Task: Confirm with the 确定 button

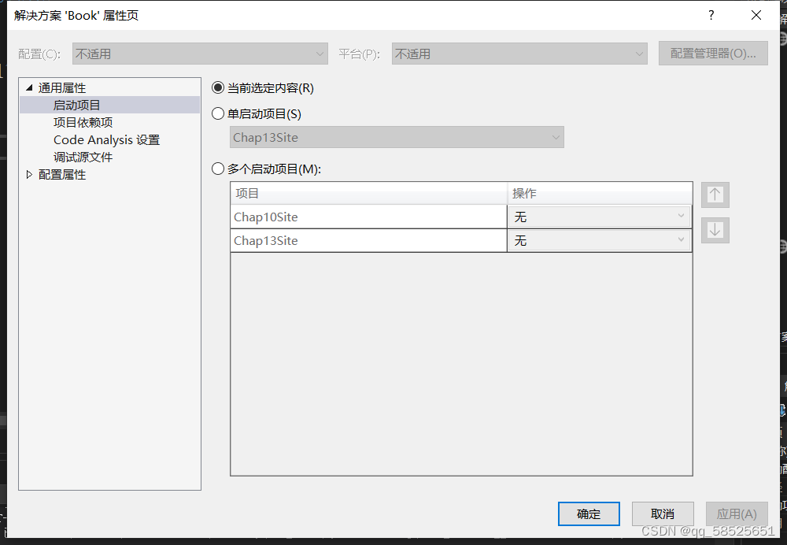Action: (x=589, y=513)
